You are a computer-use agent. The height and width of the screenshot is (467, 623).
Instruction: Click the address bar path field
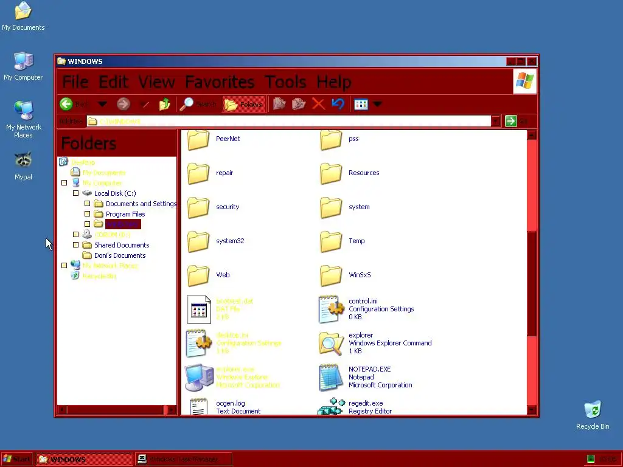[x=289, y=121]
